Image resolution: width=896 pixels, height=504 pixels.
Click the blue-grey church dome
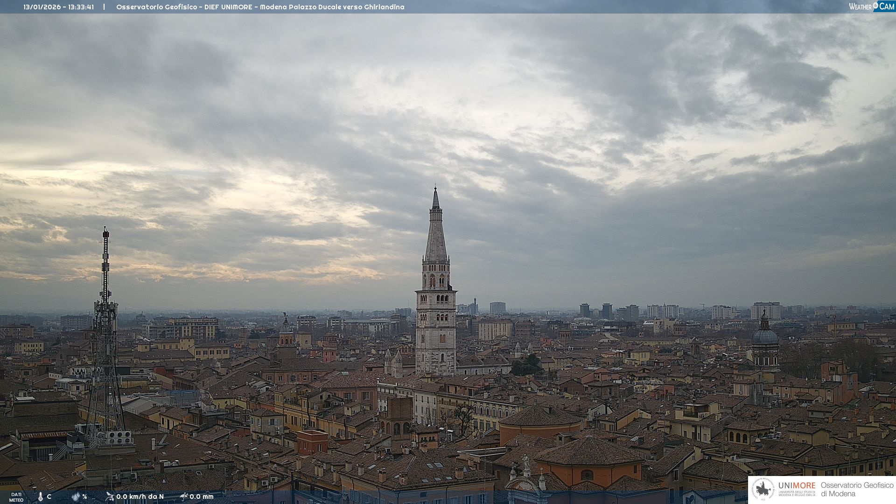[x=765, y=336]
